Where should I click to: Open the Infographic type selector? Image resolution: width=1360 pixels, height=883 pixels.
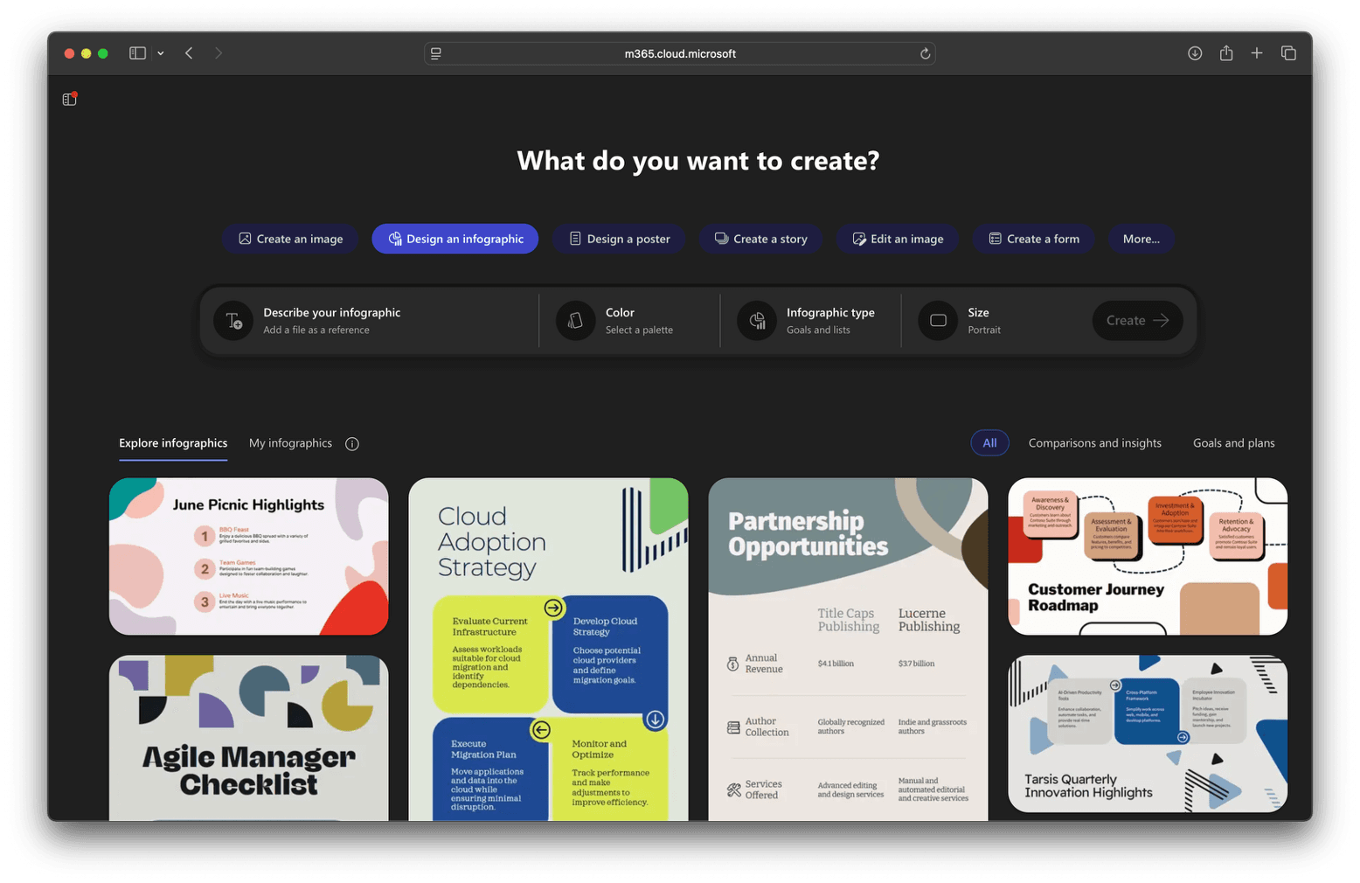tap(809, 321)
